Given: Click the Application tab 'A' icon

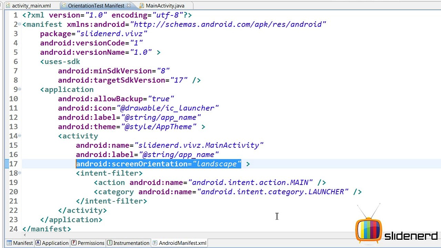Looking at the screenshot, I should [x=38, y=243].
